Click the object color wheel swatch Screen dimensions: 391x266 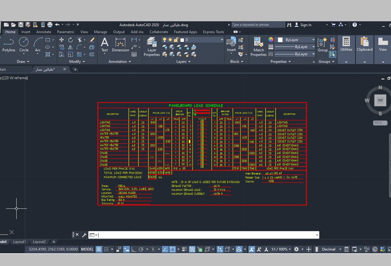click(271, 39)
